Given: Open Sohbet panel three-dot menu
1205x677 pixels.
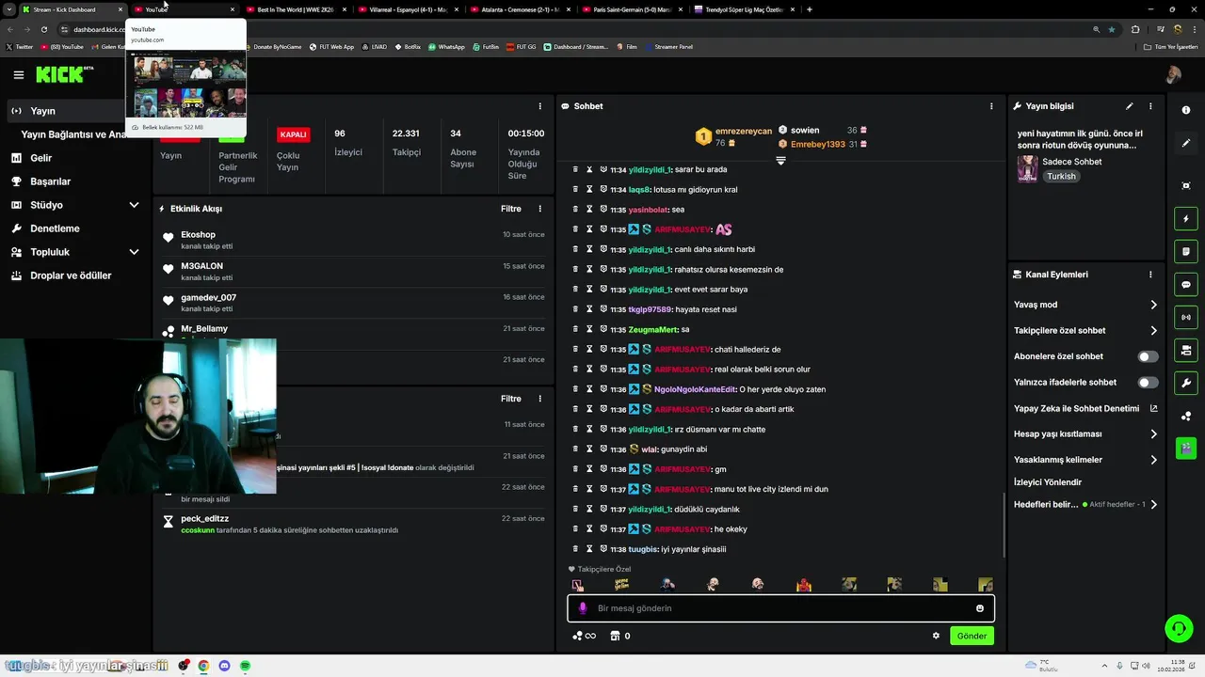Looking at the screenshot, I should click(x=991, y=106).
